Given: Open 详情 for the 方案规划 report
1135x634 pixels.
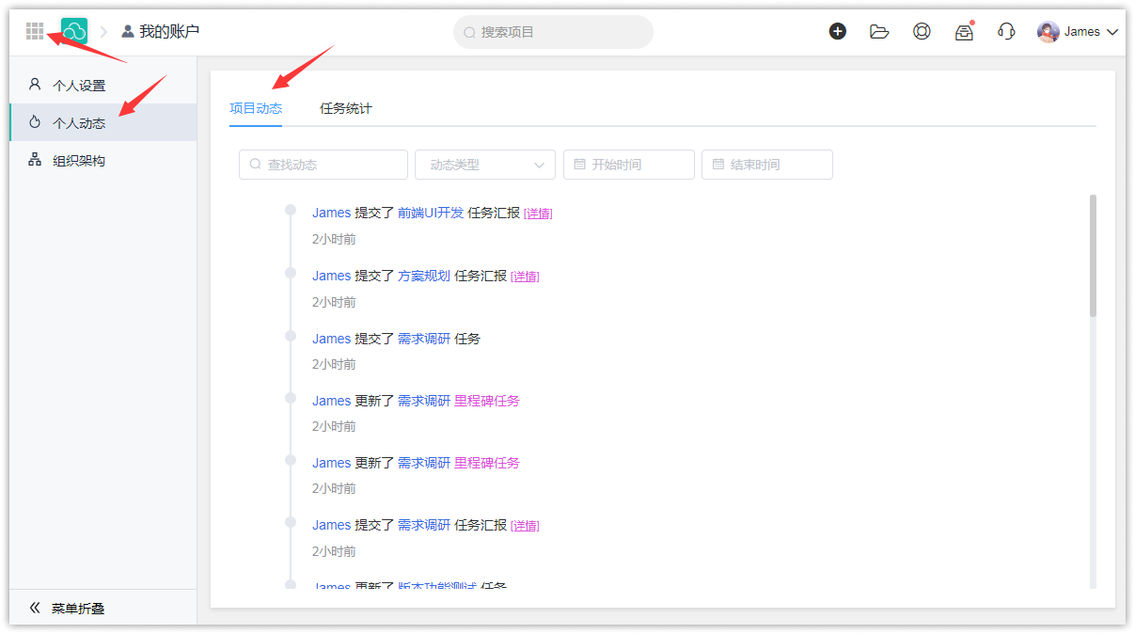Looking at the screenshot, I should tap(525, 277).
